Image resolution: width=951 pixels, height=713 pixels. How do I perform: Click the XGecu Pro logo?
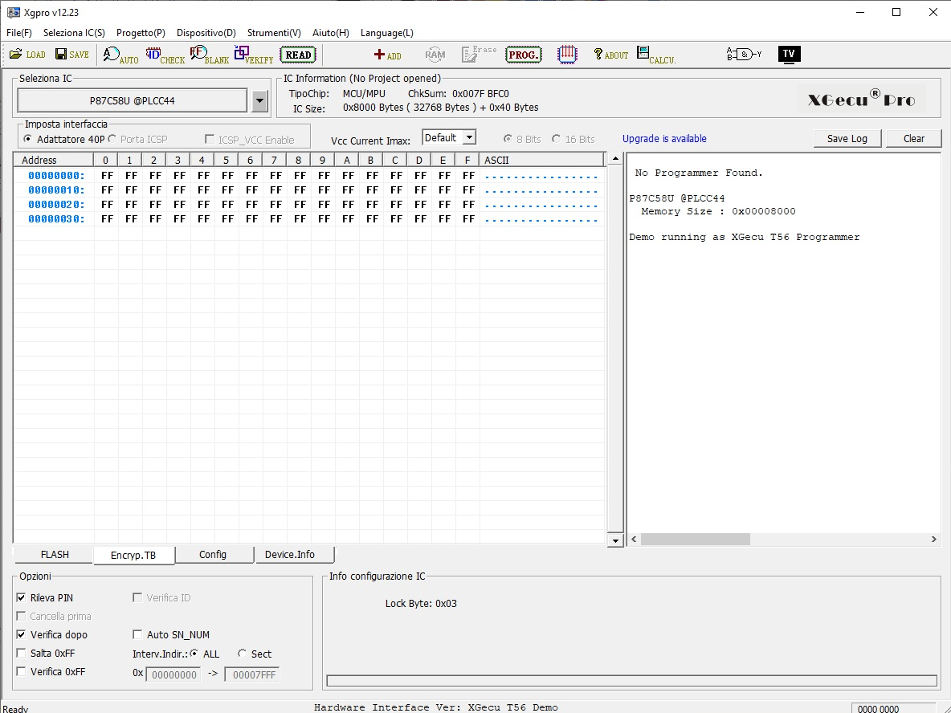[861, 100]
